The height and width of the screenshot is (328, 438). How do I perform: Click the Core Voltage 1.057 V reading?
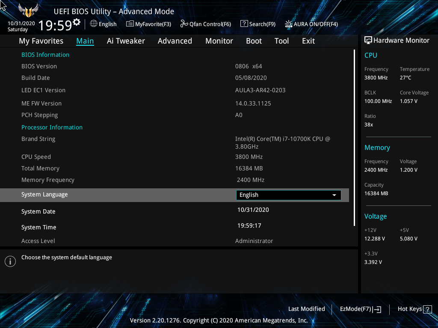(408, 101)
